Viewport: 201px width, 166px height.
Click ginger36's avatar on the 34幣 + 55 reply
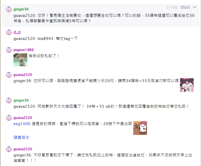pos(9,100)
